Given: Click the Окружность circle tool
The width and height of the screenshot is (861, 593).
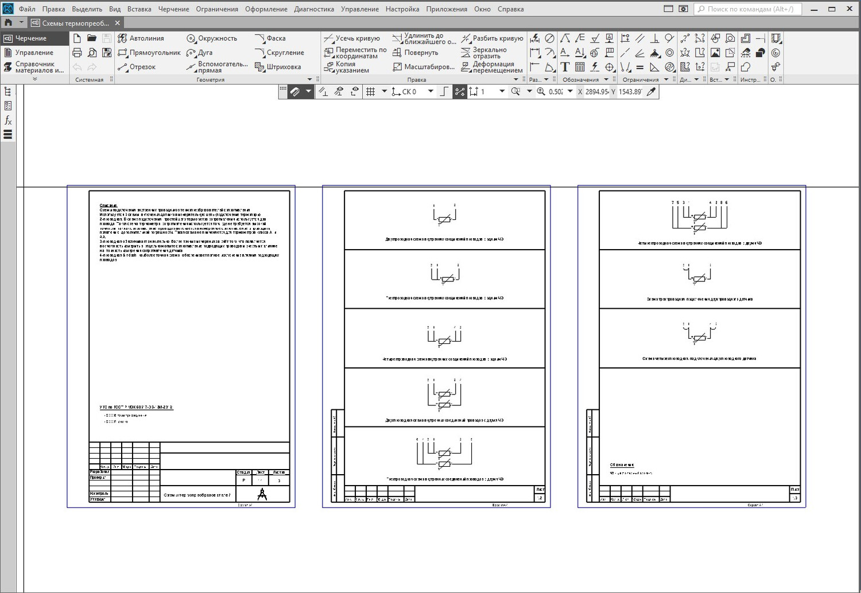Looking at the screenshot, I should (212, 38).
